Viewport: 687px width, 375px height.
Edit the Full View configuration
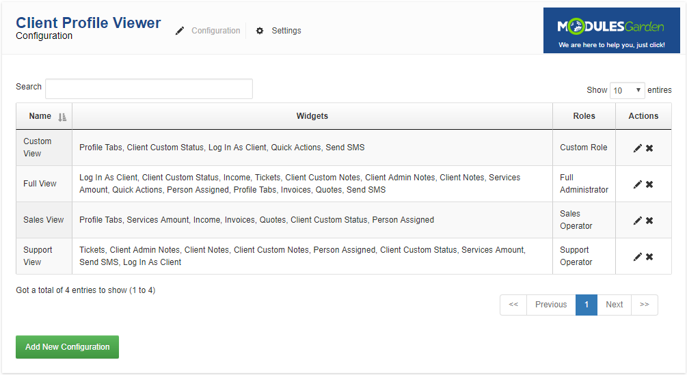(x=638, y=184)
